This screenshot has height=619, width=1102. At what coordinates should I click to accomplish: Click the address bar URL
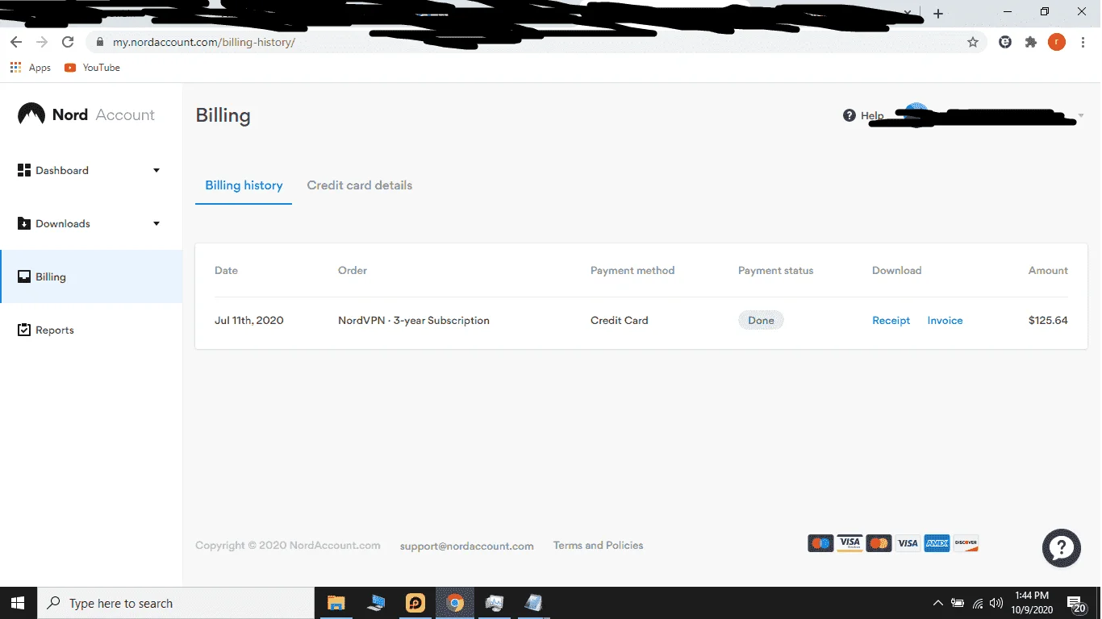204,42
